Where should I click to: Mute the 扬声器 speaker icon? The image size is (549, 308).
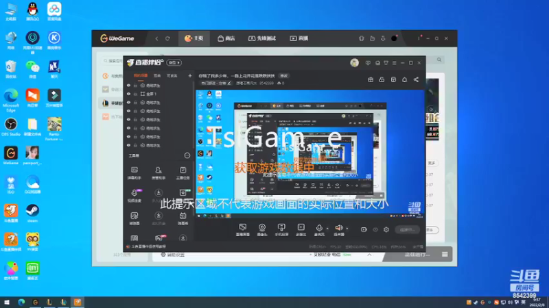pos(338,228)
